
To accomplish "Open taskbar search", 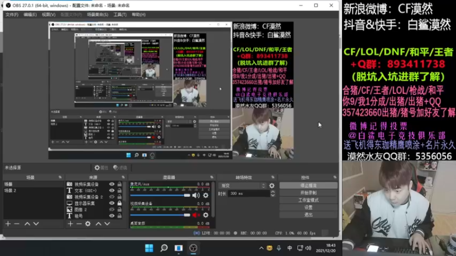I will [x=164, y=248].
